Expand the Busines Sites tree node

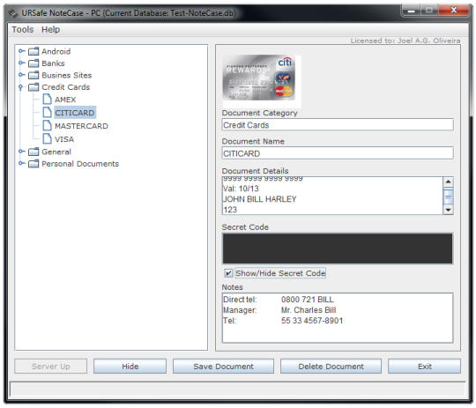tap(21, 75)
